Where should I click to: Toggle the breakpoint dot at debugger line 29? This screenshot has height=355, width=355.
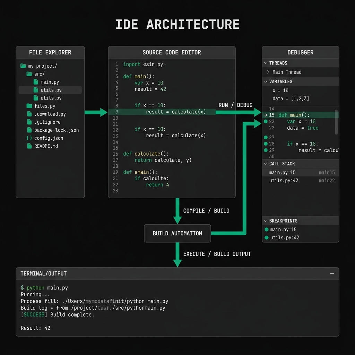coord(266,150)
